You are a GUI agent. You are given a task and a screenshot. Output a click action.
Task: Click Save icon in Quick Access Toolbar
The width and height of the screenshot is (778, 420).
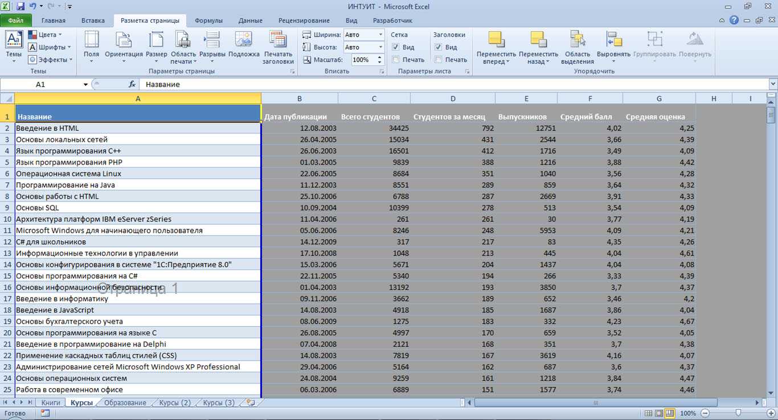click(21, 7)
